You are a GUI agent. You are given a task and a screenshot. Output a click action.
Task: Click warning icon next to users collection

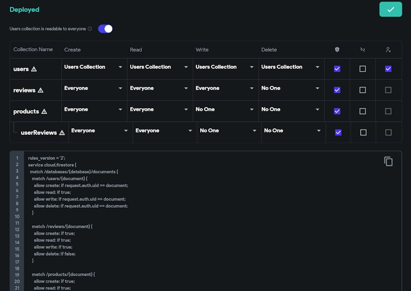click(x=34, y=69)
